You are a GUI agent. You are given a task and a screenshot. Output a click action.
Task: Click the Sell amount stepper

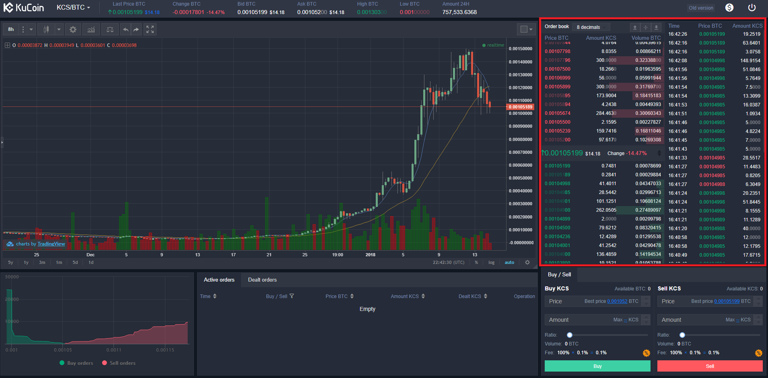[758, 320]
